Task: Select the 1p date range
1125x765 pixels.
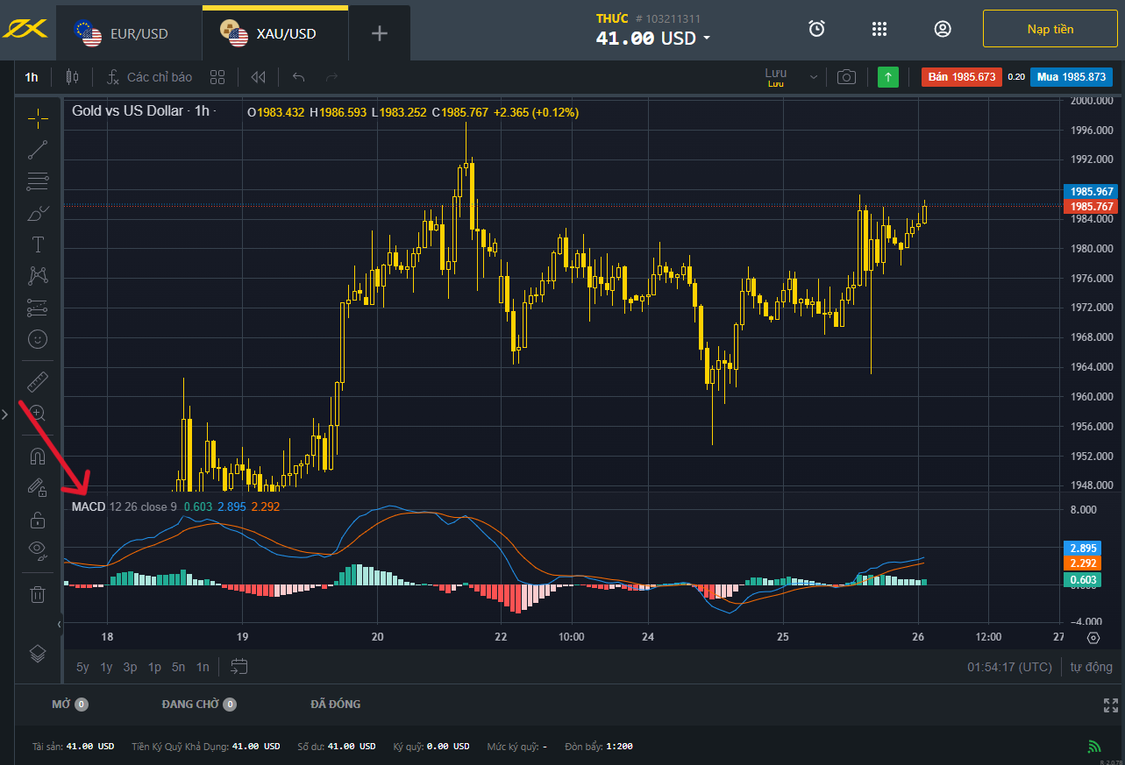Action: pos(154,667)
